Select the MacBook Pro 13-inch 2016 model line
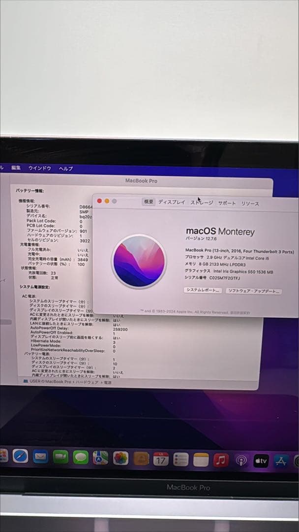Viewport: 299px width, 532px height. 239,251
